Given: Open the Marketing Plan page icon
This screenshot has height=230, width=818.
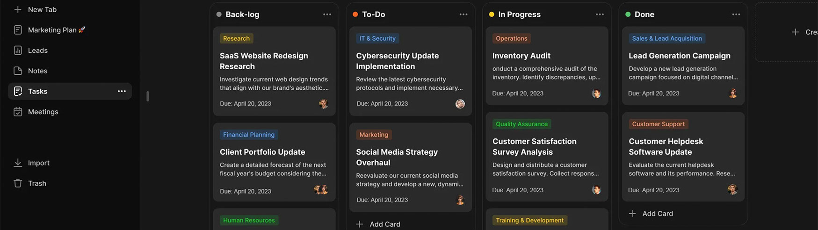Looking at the screenshot, I should pos(18,30).
